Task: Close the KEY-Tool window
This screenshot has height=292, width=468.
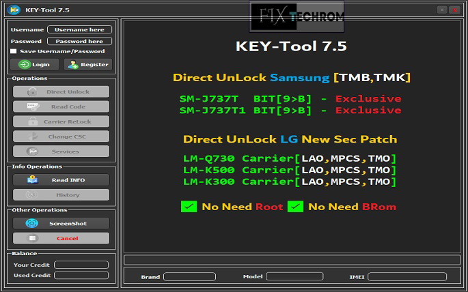Action: (x=454, y=10)
